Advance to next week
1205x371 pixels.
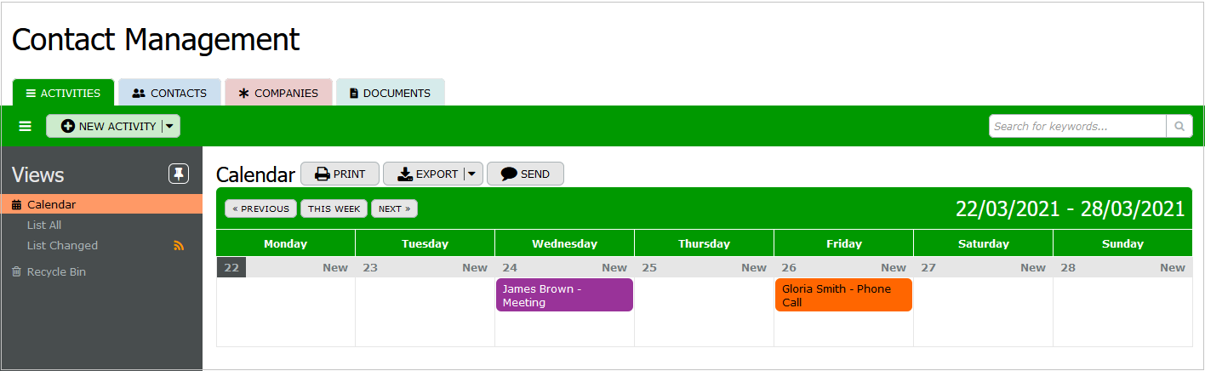[394, 208]
